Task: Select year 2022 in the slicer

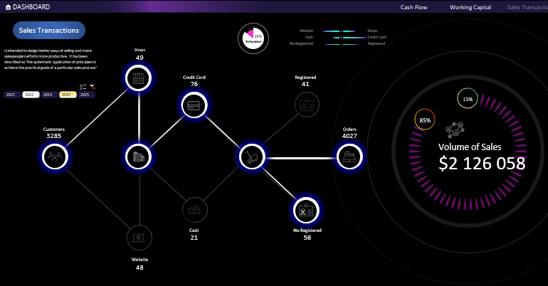Action: [31, 95]
